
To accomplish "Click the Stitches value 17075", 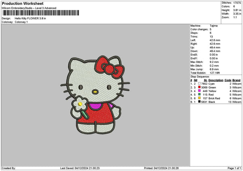I will (x=237, y=3).
